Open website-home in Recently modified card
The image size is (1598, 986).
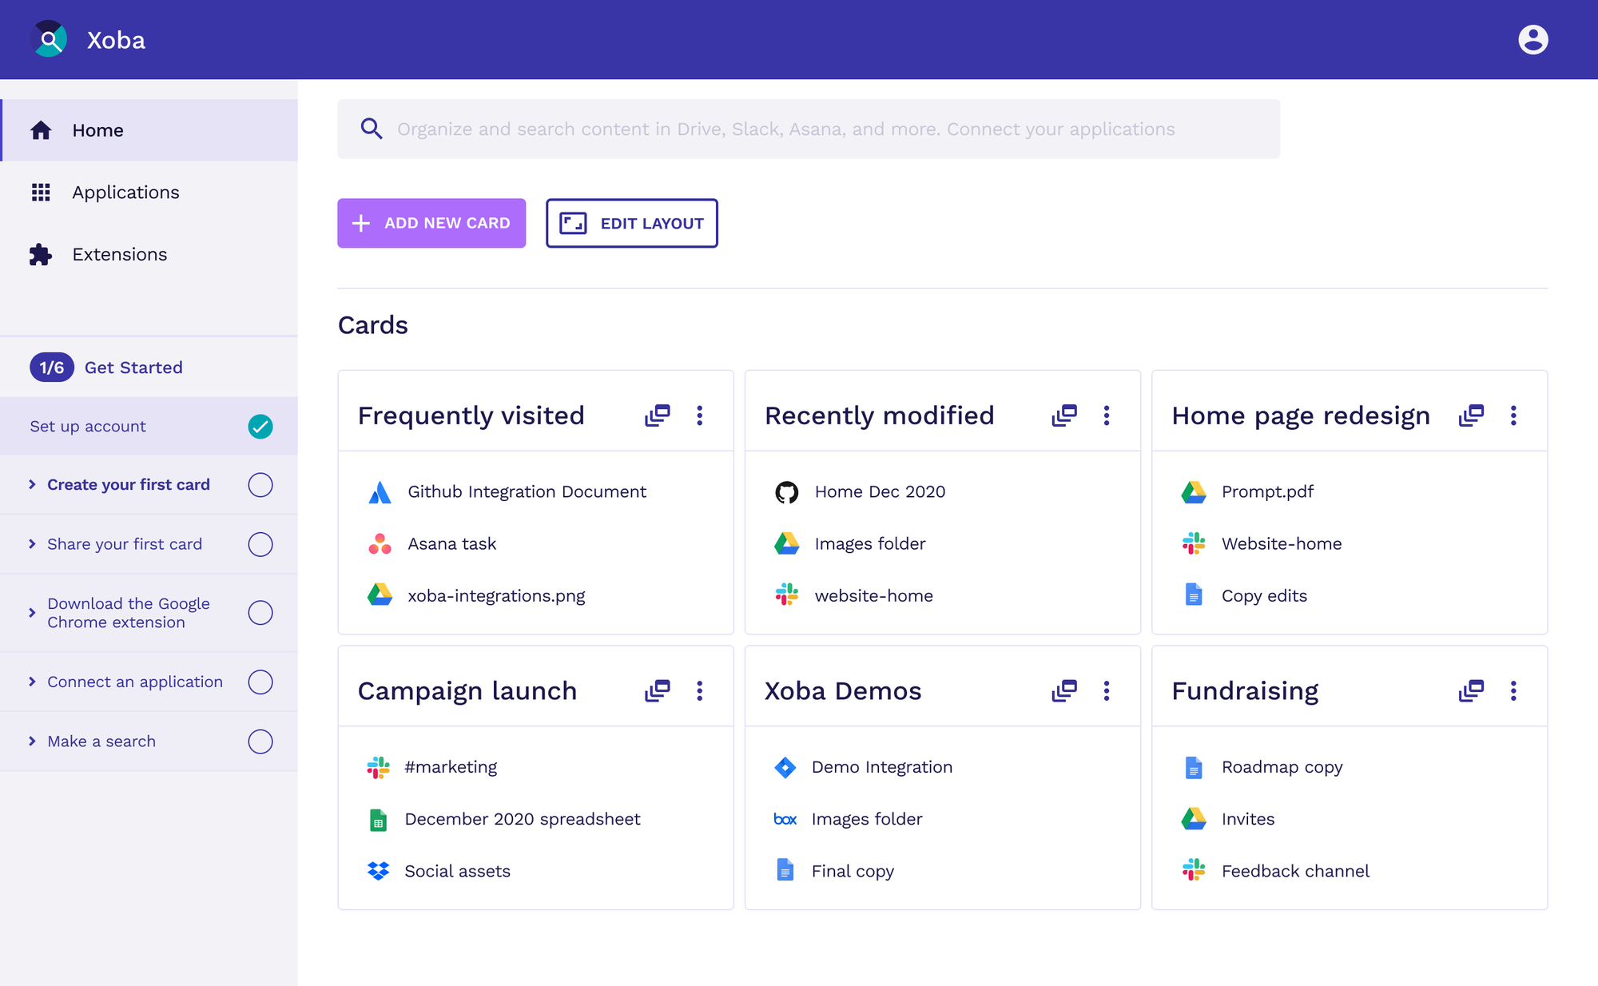click(873, 596)
